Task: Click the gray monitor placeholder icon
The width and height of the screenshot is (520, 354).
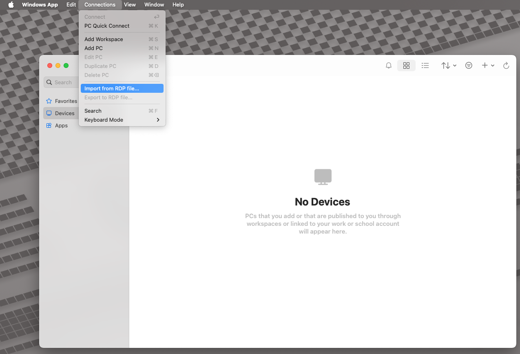Action: click(x=323, y=177)
